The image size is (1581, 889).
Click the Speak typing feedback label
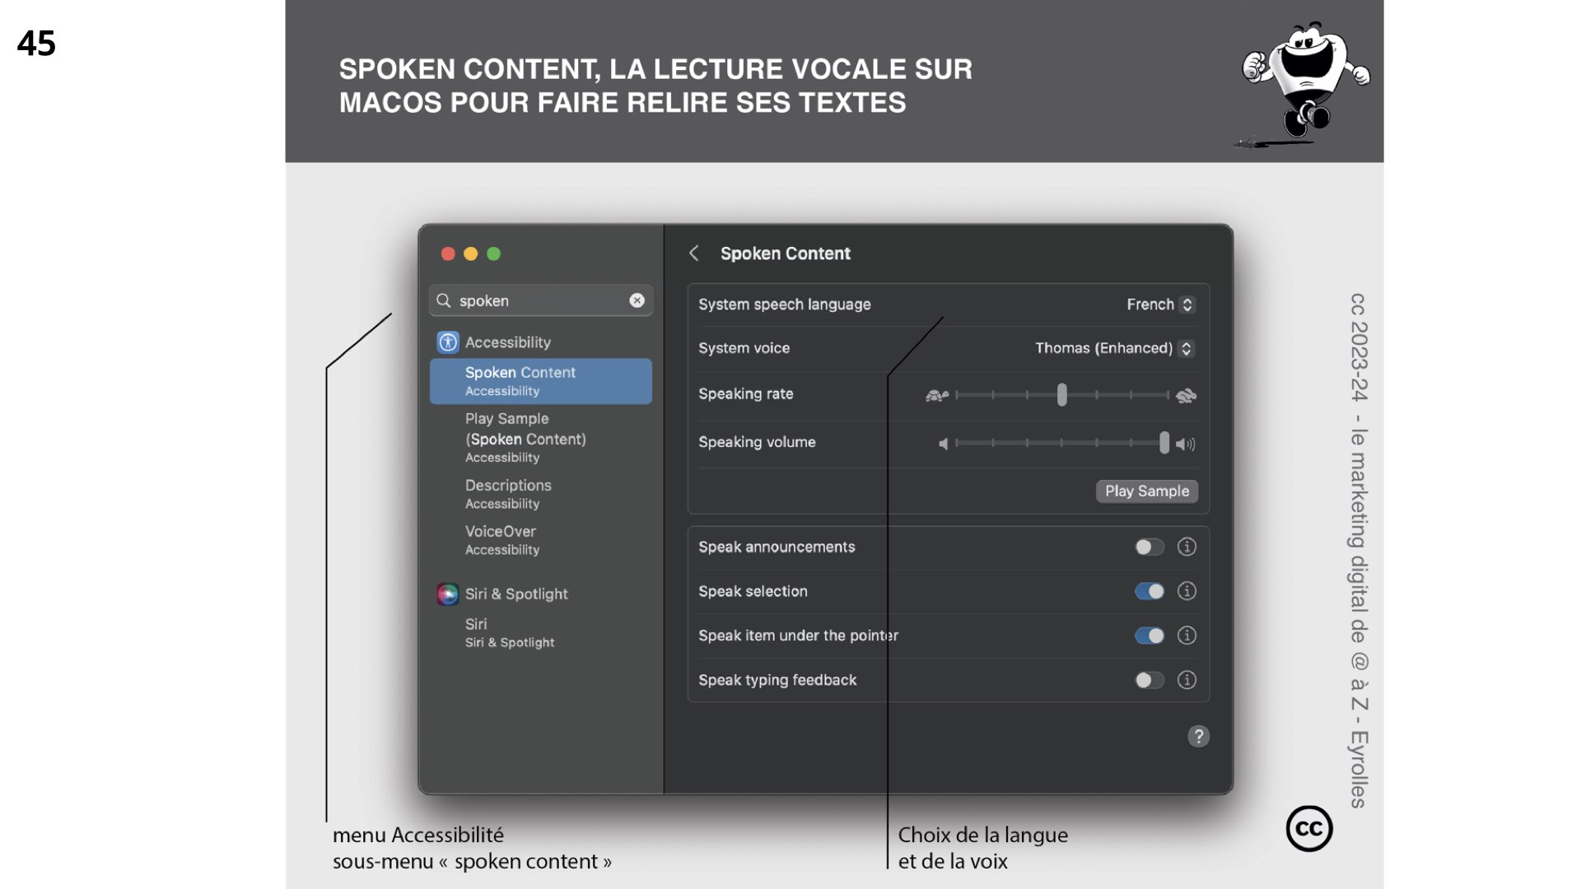pos(777,680)
